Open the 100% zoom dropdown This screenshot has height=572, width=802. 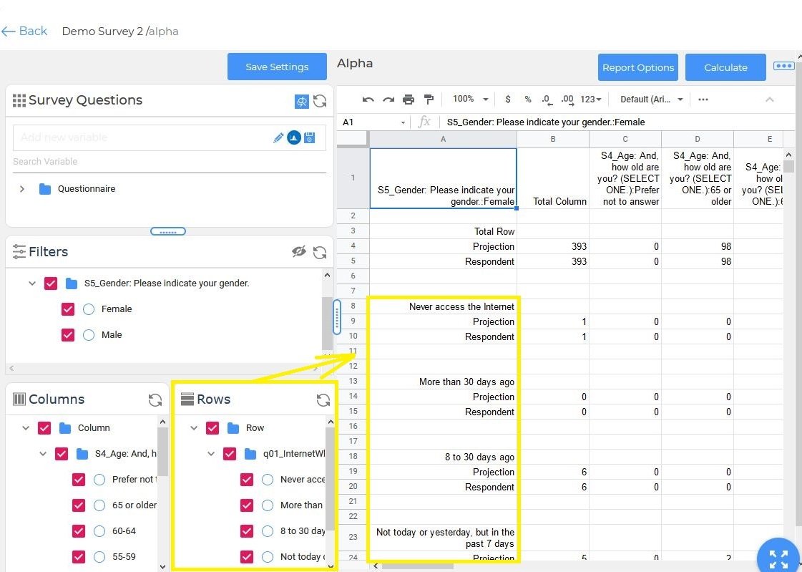(471, 100)
